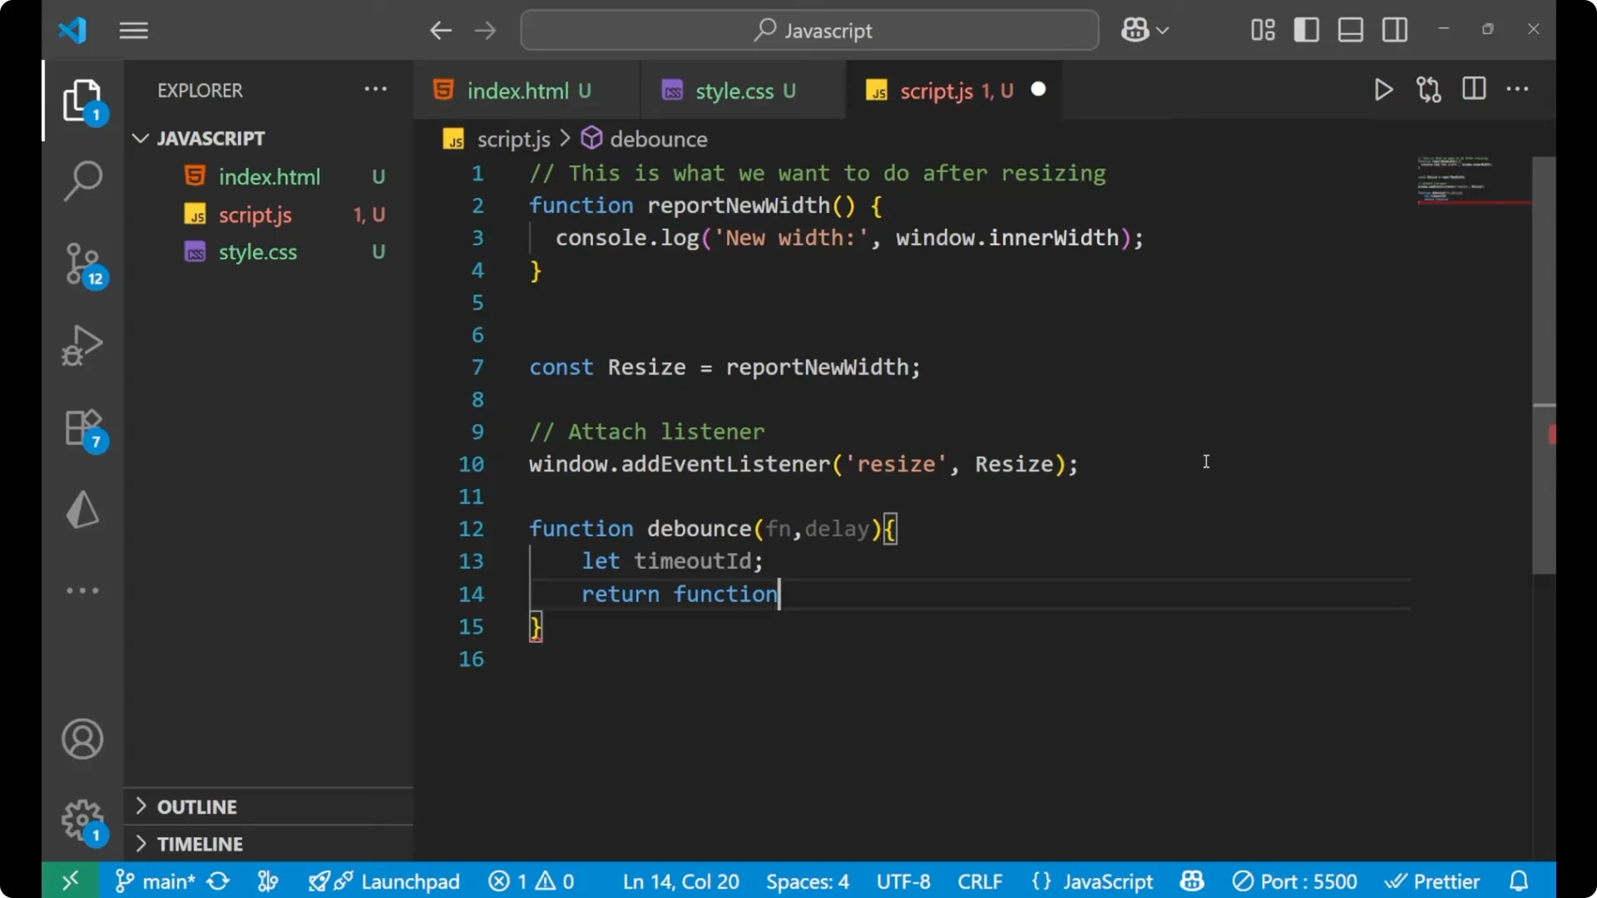The image size is (1597, 898).
Task: Toggle the bottom panel visibility
Action: [1349, 29]
